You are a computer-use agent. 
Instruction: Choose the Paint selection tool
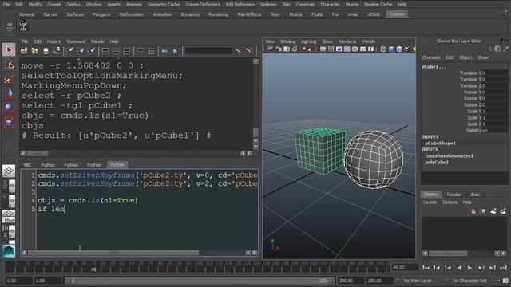[x=9, y=80]
